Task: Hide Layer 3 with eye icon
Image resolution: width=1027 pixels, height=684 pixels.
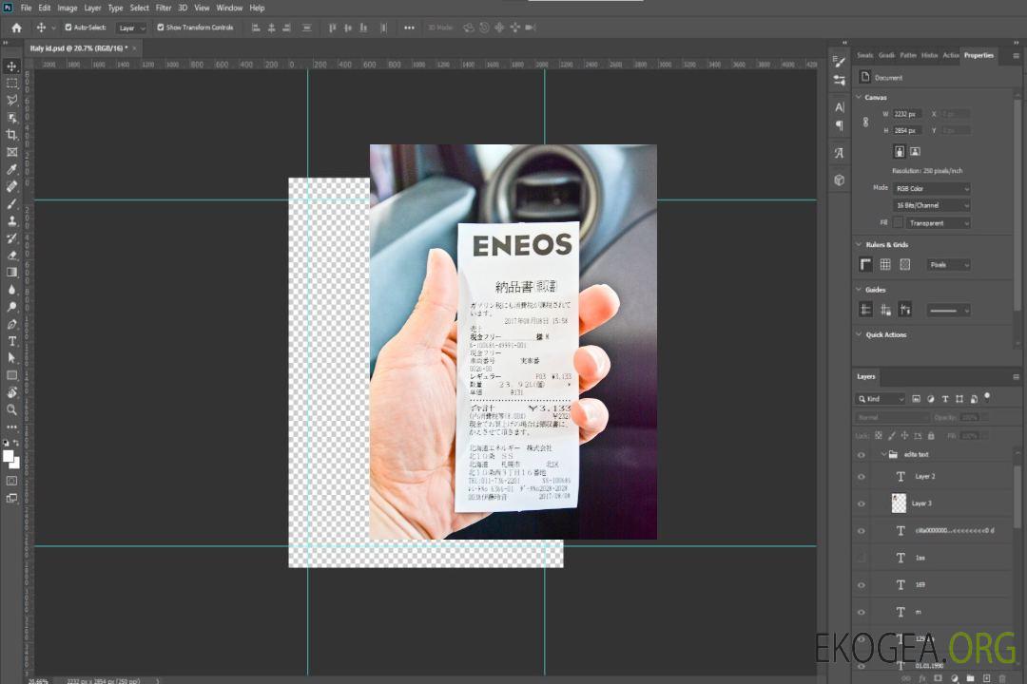Action: [x=862, y=504]
